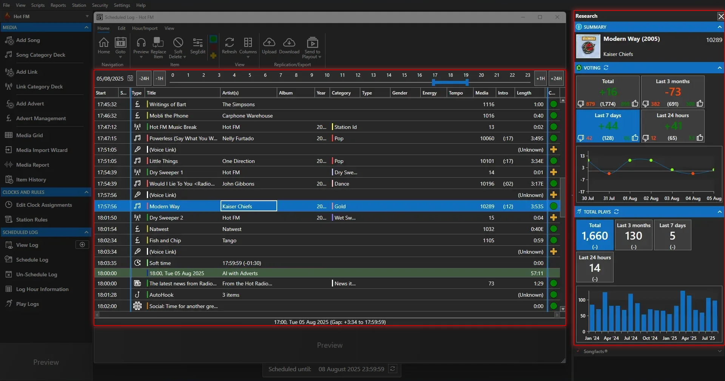The height and width of the screenshot is (381, 725).
Task: Click the Upload replication icon
Action: 269,45
